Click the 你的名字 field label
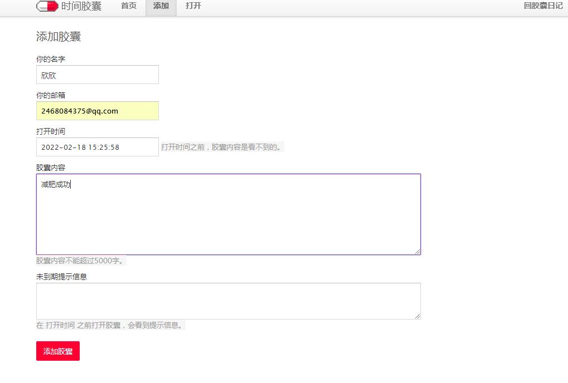The image size is (568, 383). (51, 59)
